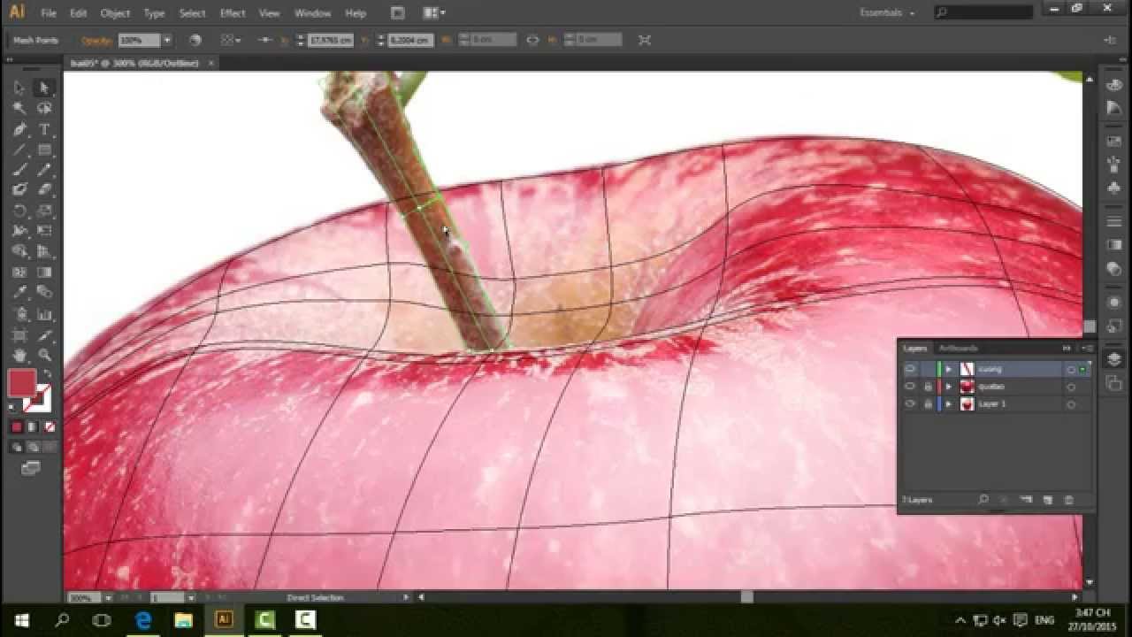
Task: Select the Paintbrush tool
Action: click(x=19, y=170)
